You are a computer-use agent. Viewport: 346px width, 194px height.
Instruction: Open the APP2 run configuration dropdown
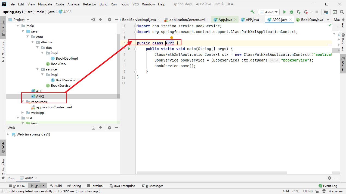(x=269, y=12)
